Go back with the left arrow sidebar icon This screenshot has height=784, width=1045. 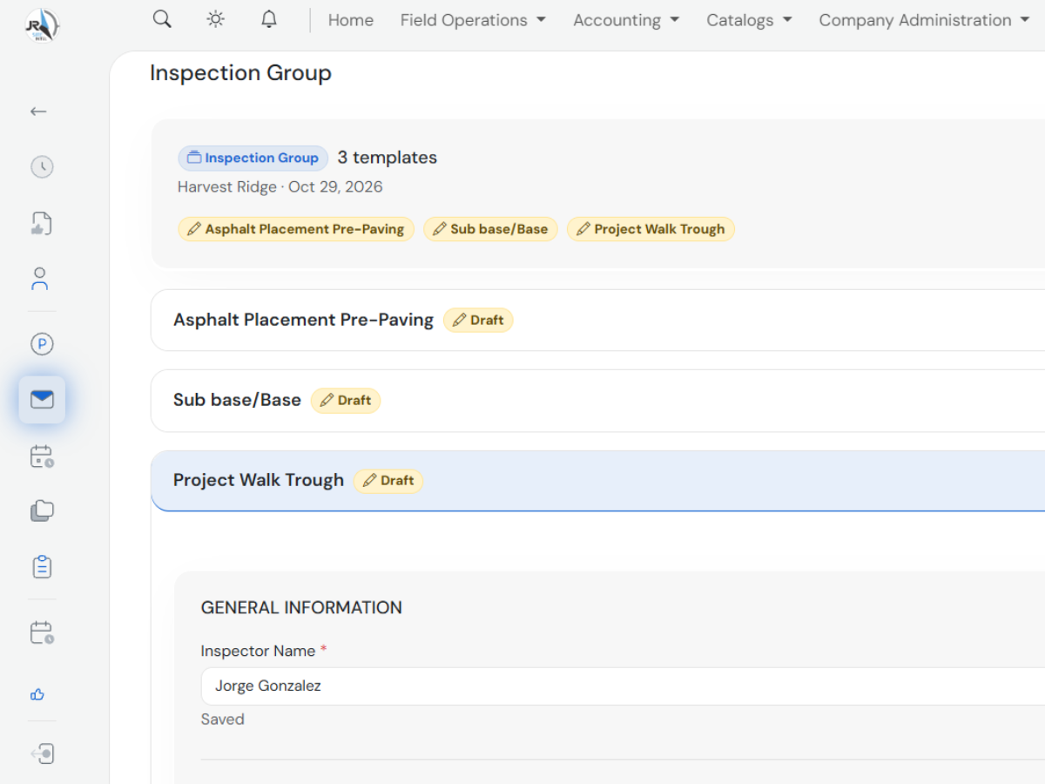(x=38, y=112)
